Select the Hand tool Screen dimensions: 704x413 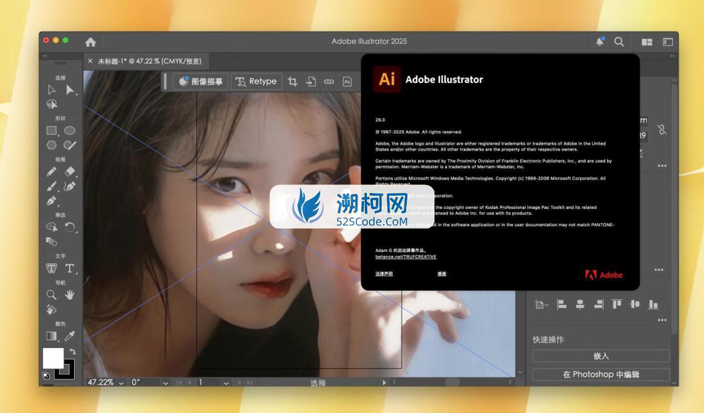70,295
